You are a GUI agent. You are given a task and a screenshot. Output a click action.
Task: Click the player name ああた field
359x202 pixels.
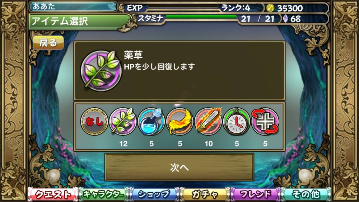tap(73, 6)
